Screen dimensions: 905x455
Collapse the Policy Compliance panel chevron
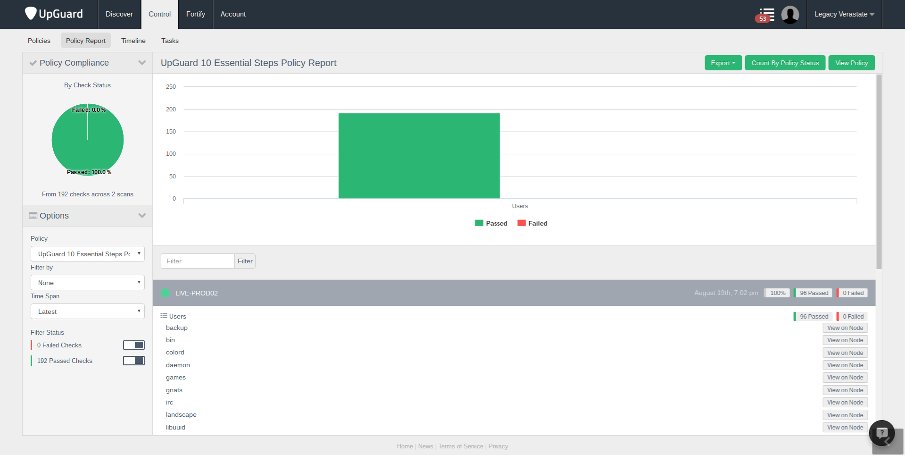(x=142, y=63)
